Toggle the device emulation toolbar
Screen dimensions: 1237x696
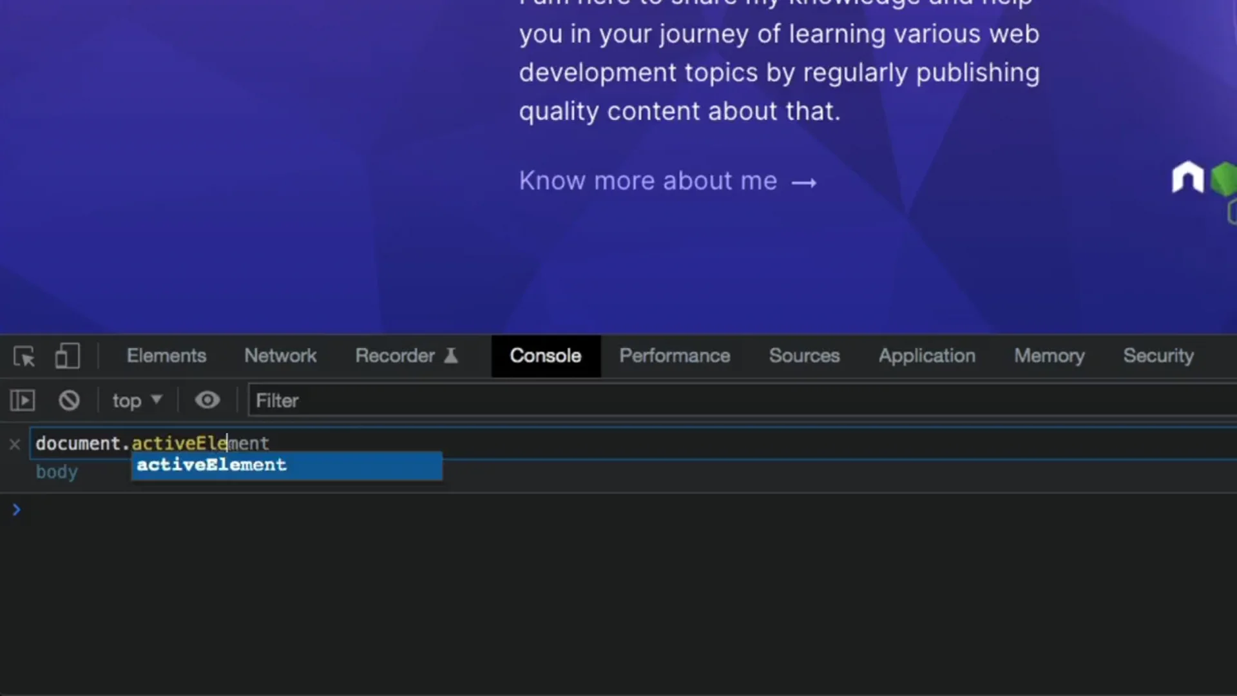pos(66,356)
